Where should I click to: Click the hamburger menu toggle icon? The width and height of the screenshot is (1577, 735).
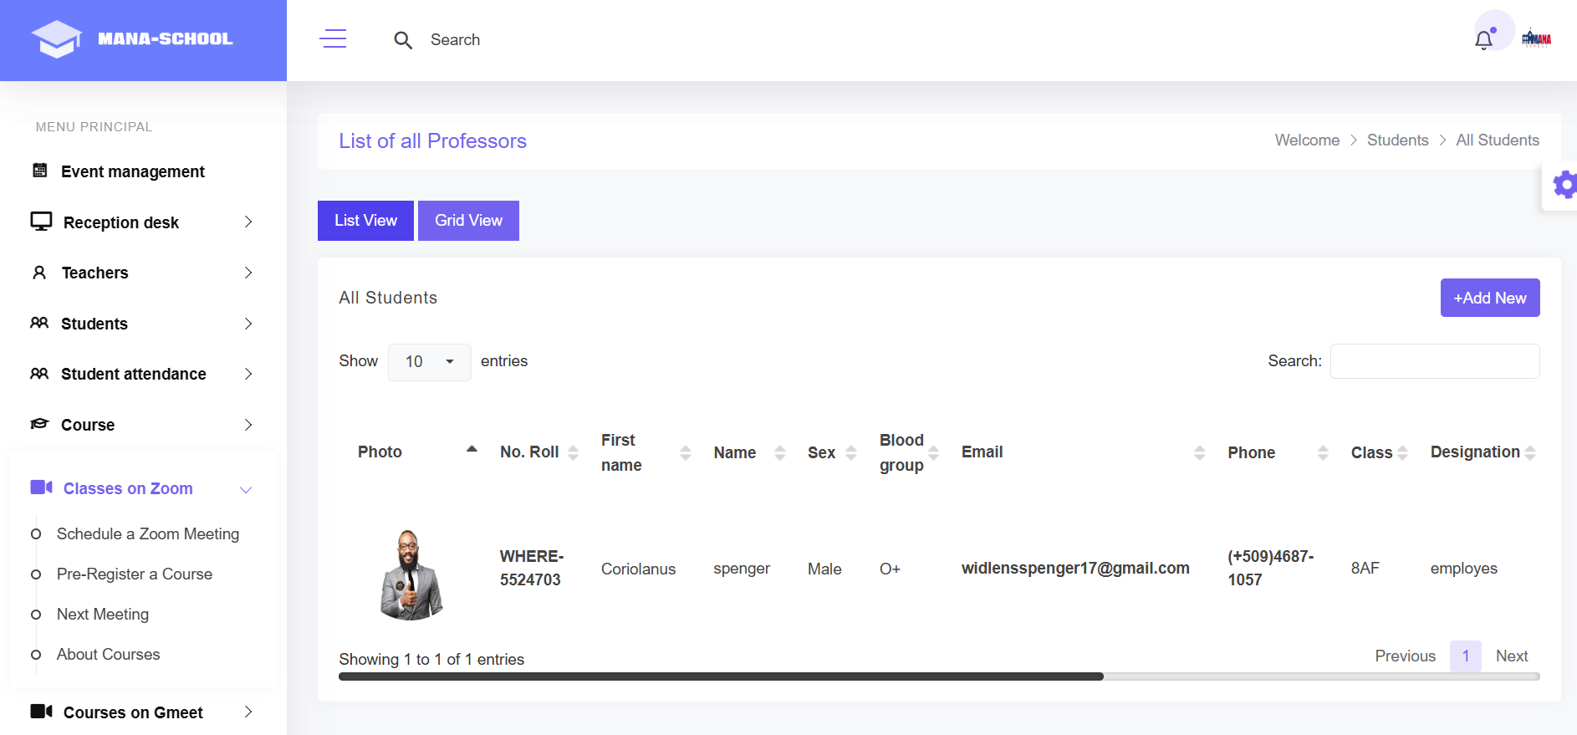(333, 39)
